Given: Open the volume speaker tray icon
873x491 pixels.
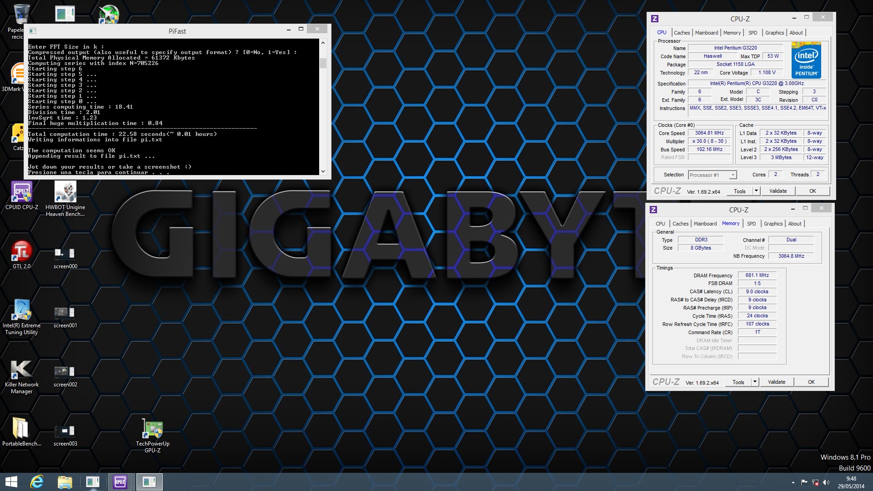Looking at the screenshot, I should point(826,482).
